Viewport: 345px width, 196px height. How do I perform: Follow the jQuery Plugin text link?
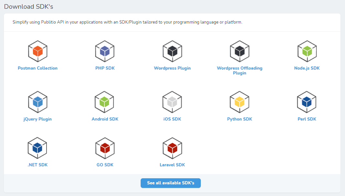(x=38, y=119)
